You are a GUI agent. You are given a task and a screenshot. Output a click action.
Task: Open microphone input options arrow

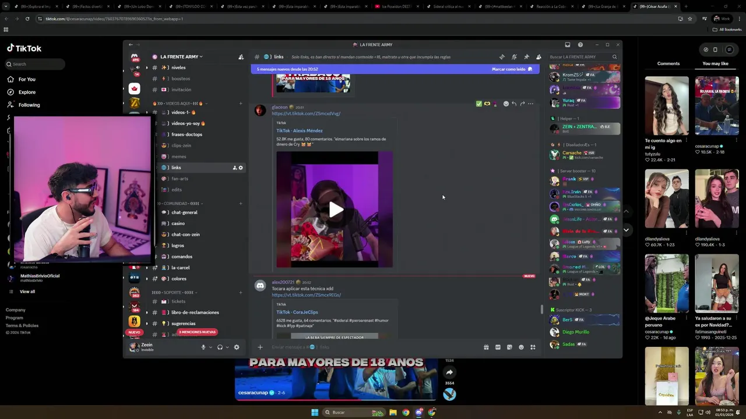point(210,347)
